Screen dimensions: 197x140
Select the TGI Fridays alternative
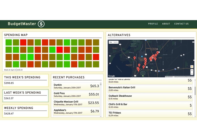click(x=150, y=114)
